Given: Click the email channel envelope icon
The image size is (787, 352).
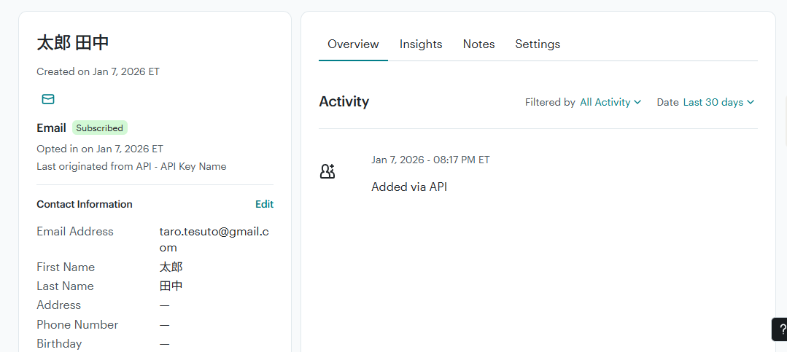Looking at the screenshot, I should coord(48,99).
